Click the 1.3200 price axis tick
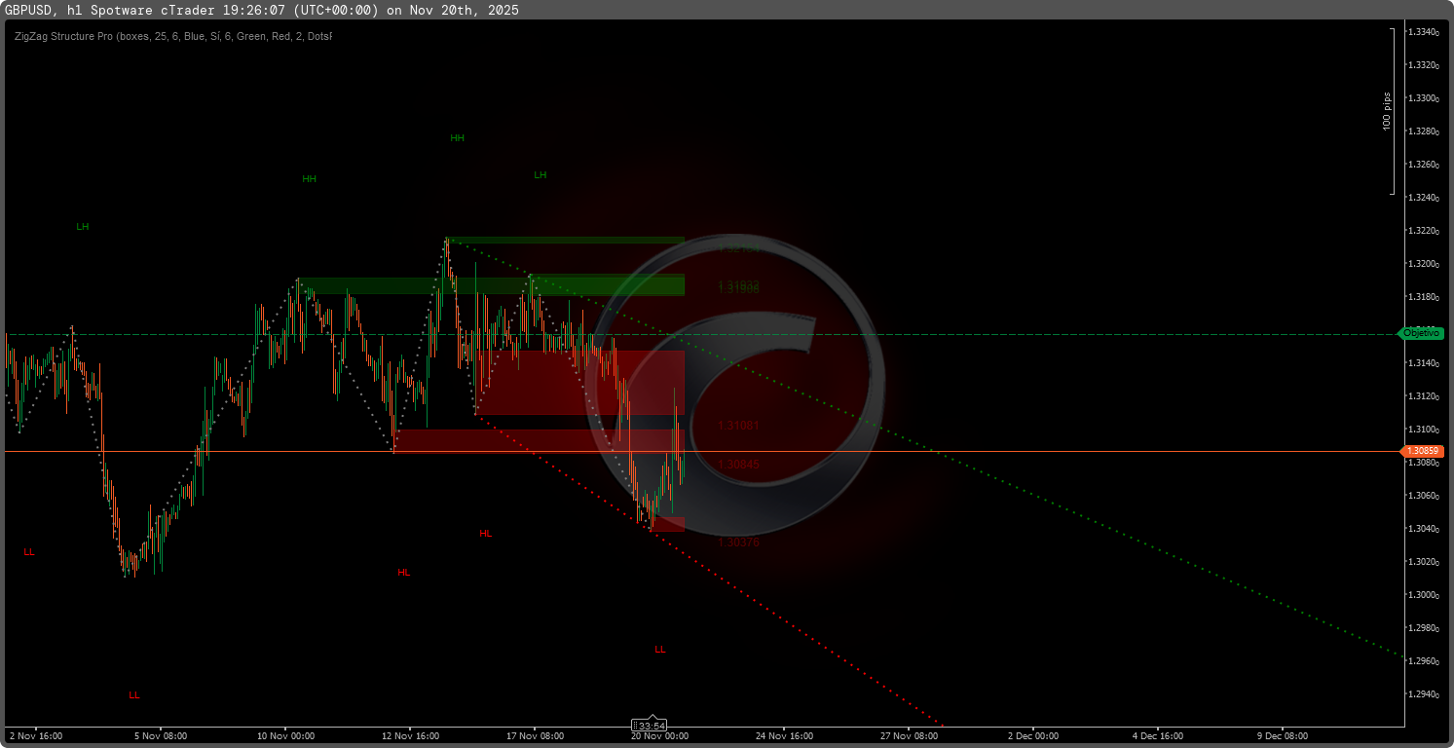Viewport: 1454px width, 748px height. [1423, 264]
